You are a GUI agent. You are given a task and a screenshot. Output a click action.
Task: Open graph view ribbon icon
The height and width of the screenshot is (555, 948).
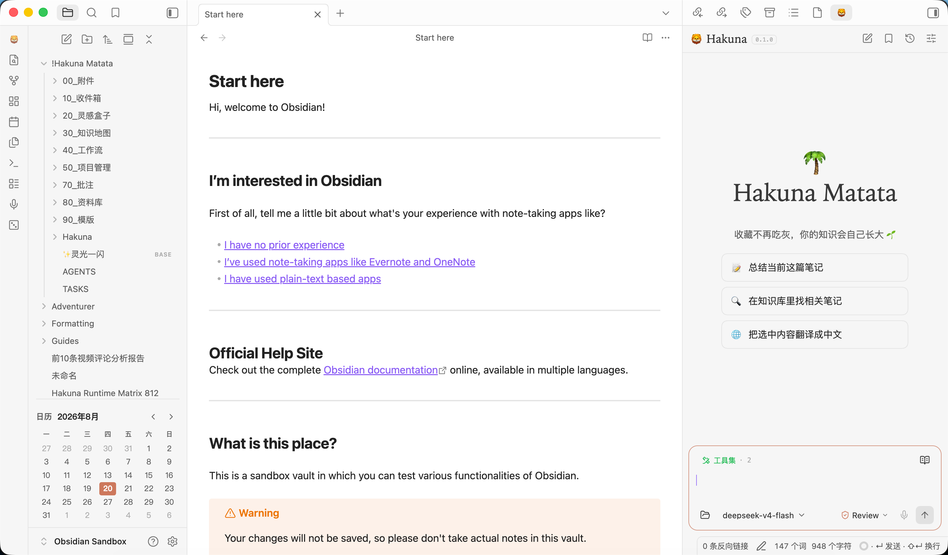tap(14, 81)
